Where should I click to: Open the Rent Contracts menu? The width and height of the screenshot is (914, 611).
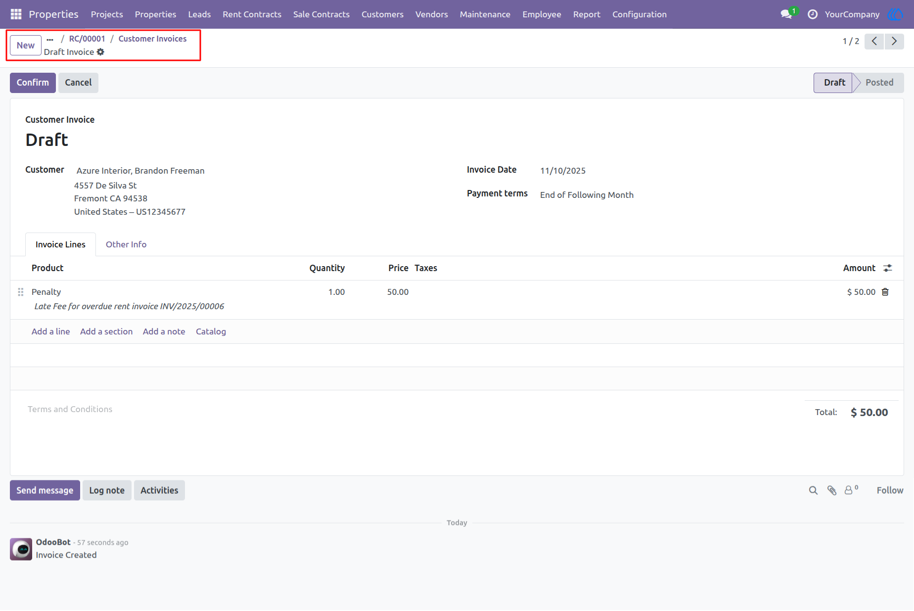pos(252,14)
